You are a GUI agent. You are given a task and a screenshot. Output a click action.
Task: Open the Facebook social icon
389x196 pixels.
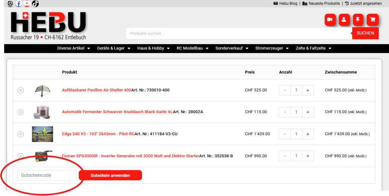click(x=18, y=4)
